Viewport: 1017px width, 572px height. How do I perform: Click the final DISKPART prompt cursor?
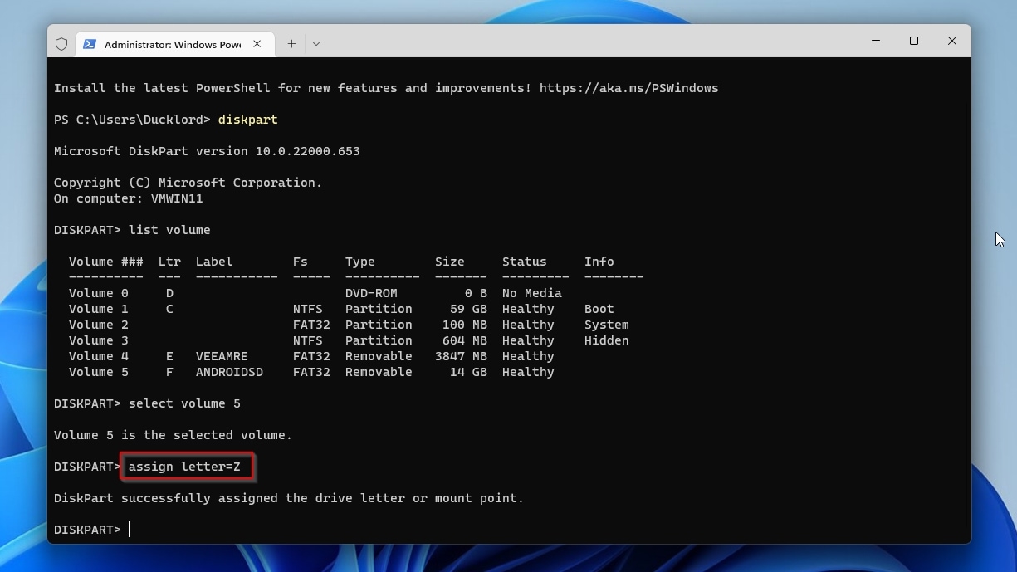[x=130, y=529]
